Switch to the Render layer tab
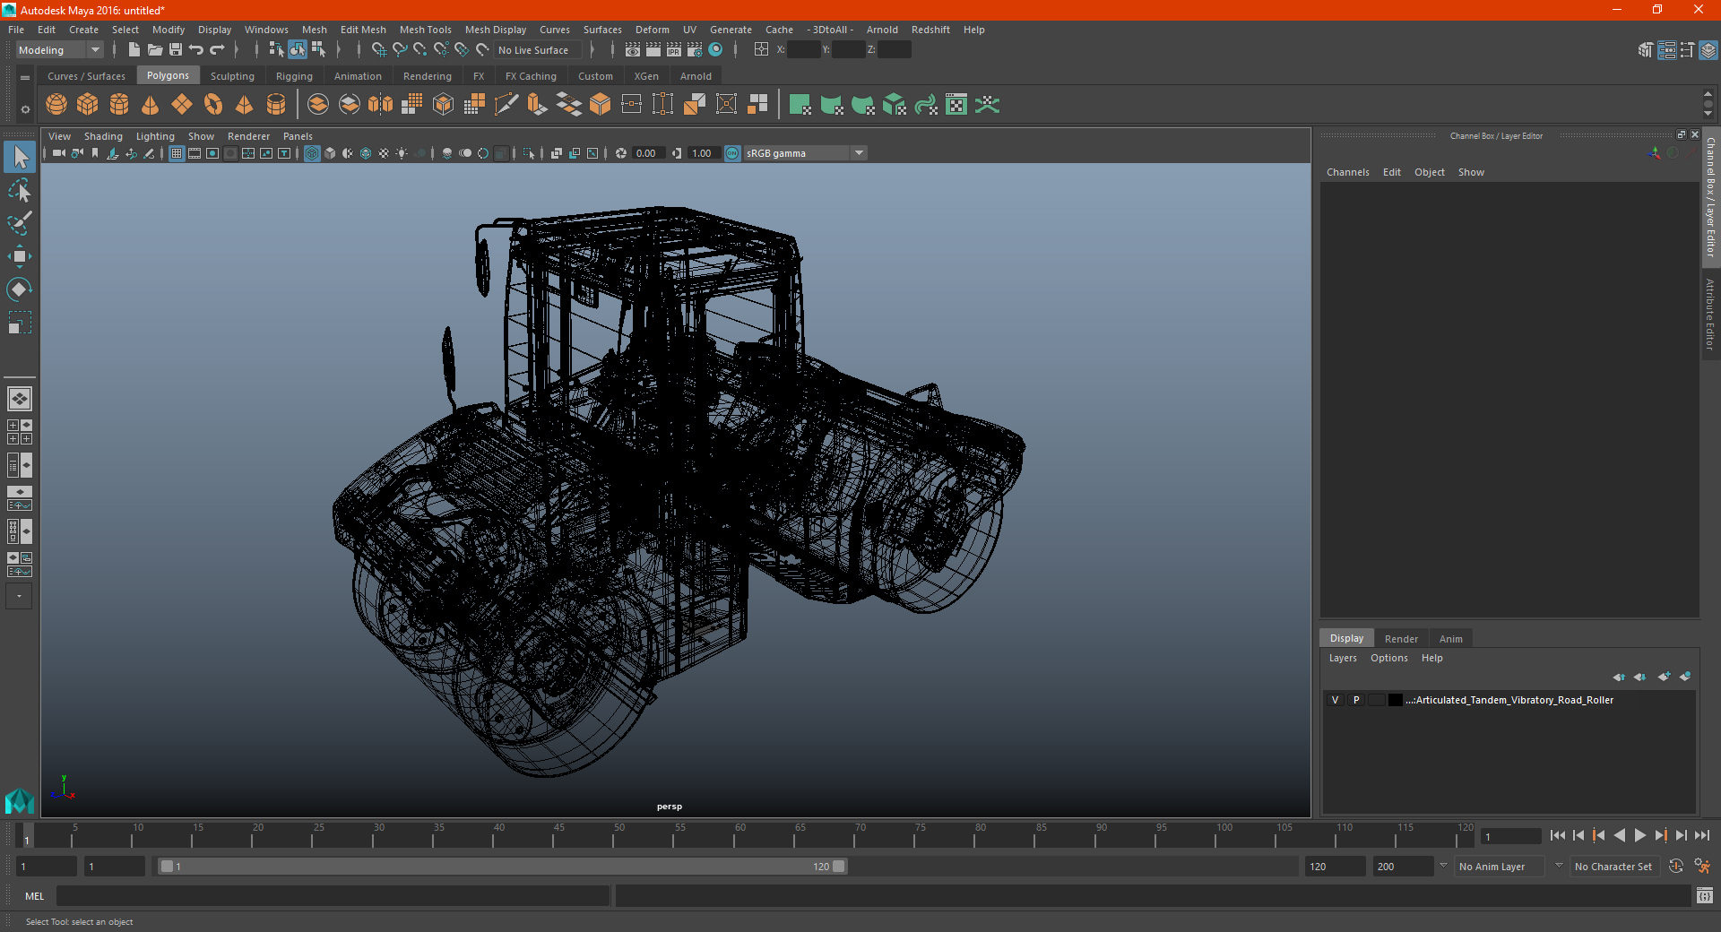Image resolution: width=1721 pixels, height=932 pixels. tap(1401, 639)
